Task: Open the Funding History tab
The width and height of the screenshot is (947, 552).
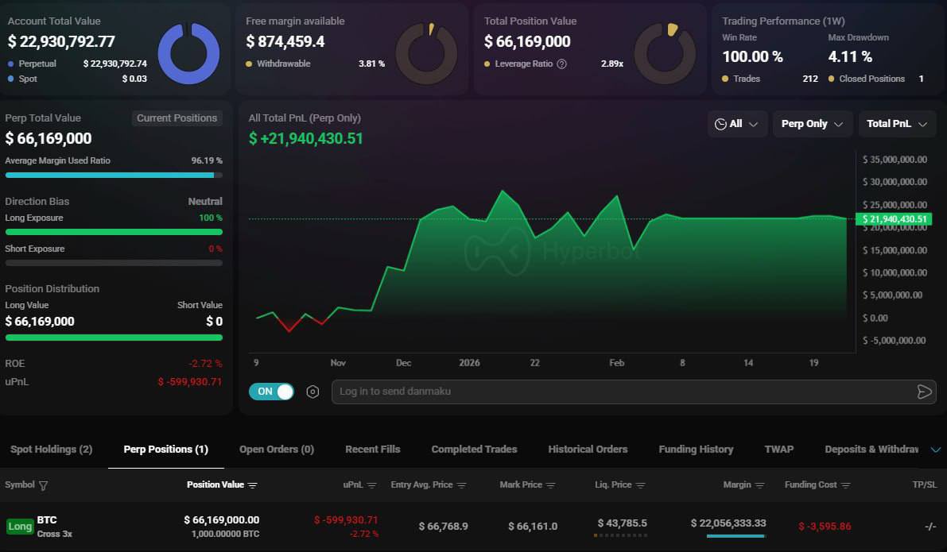Action: coord(696,449)
